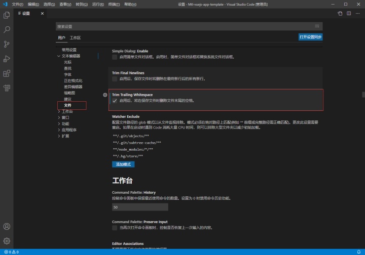The width and height of the screenshot is (365, 255).
Task: Open the Explorer view in activity bar
Action: point(7,15)
